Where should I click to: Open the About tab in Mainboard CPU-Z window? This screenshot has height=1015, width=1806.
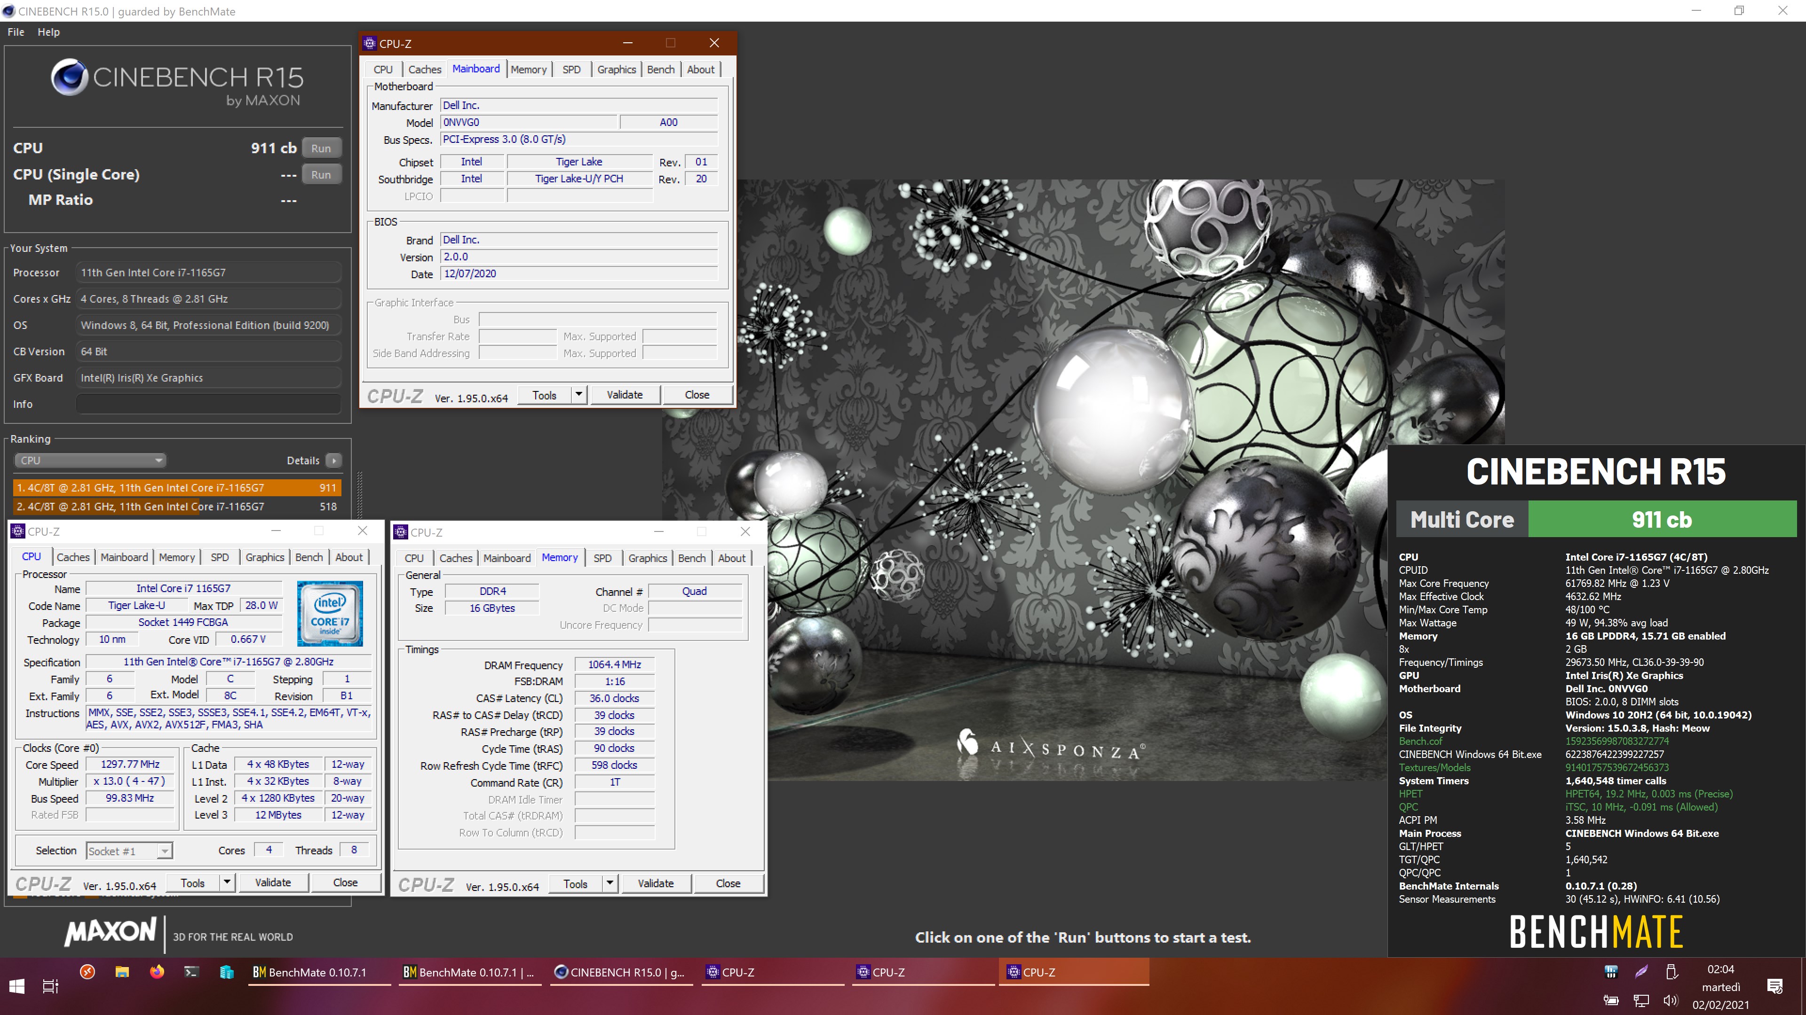click(x=700, y=70)
